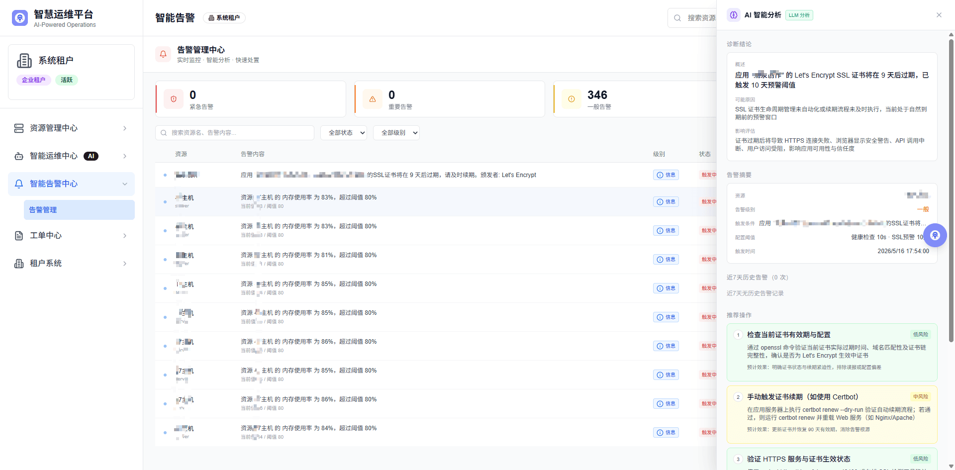Image resolution: width=955 pixels, height=470 pixels.
Task: Click the LLM 分析 badge
Action: tap(799, 15)
